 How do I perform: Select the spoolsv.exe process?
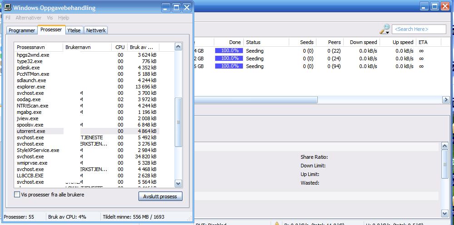coord(87,125)
